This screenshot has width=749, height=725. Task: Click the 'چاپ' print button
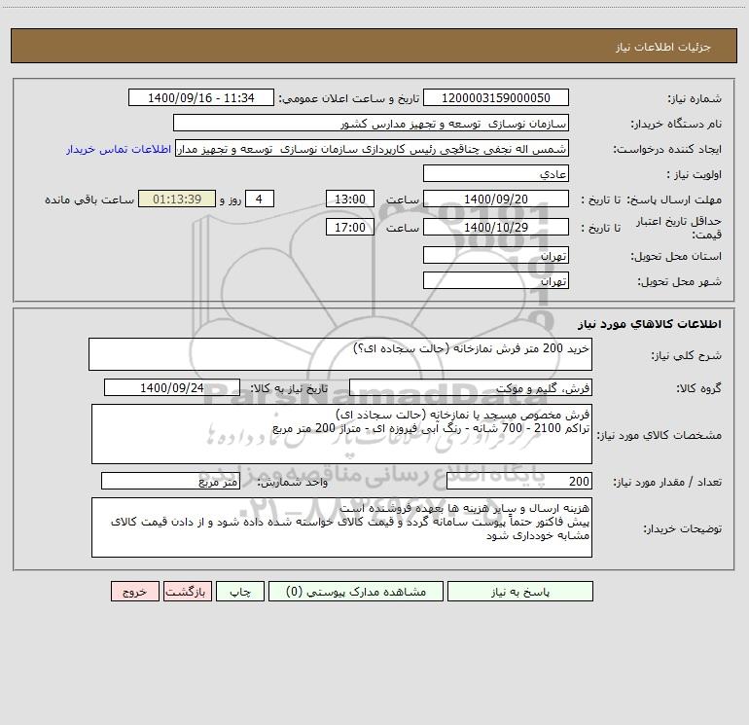click(x=240, y=592)
